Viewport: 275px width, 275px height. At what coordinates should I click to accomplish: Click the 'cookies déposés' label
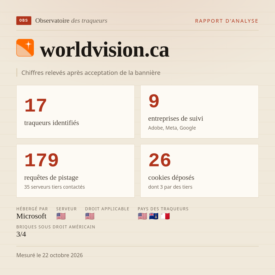point(171,177)
